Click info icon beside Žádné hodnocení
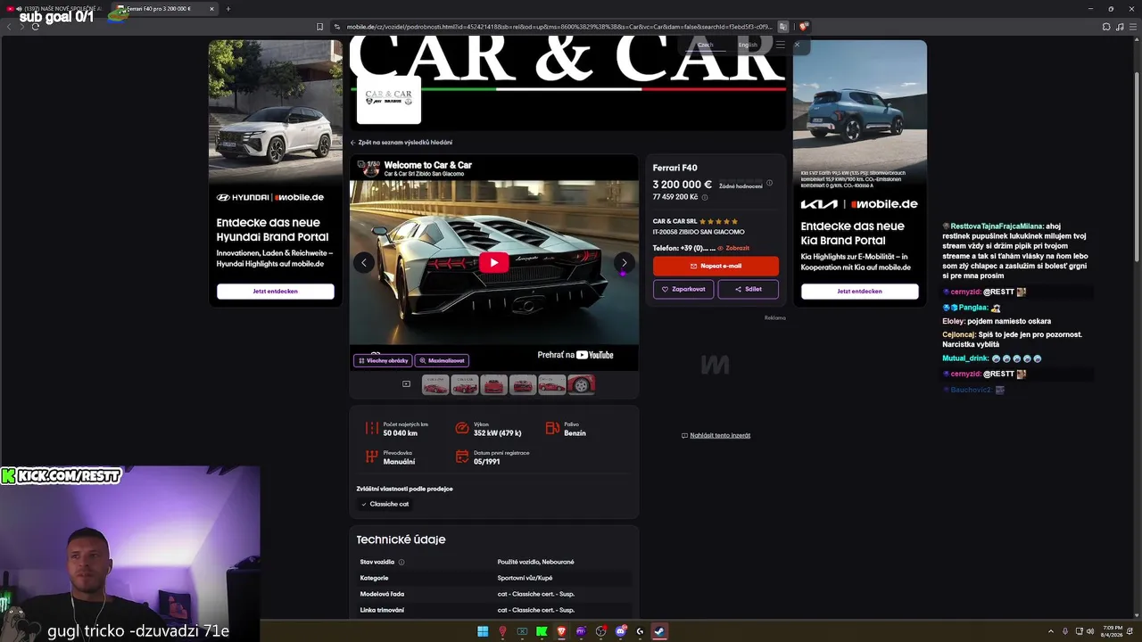The width and height of the screenshot is (1142, 642). pyautogui.click(x=769, y=183)
